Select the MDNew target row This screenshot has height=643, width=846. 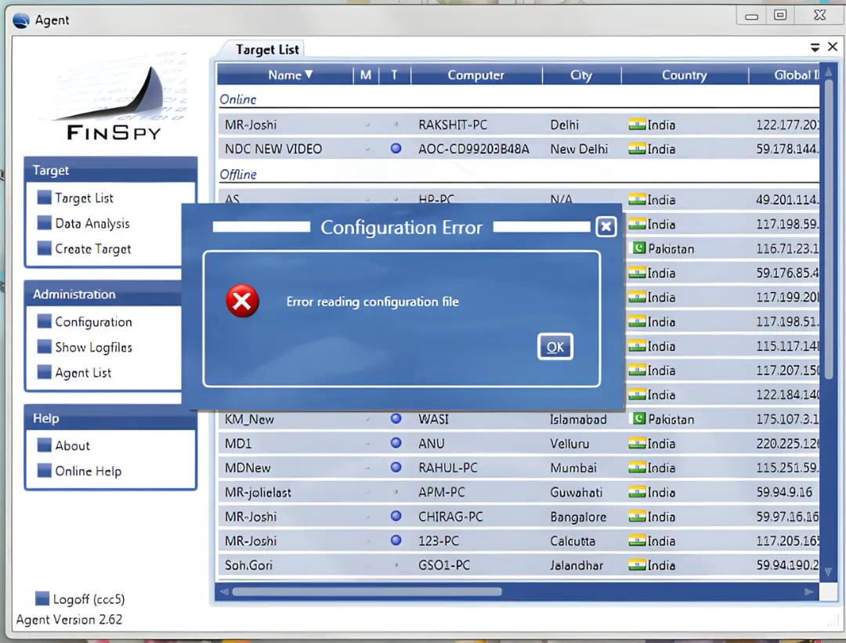point(519,468)
